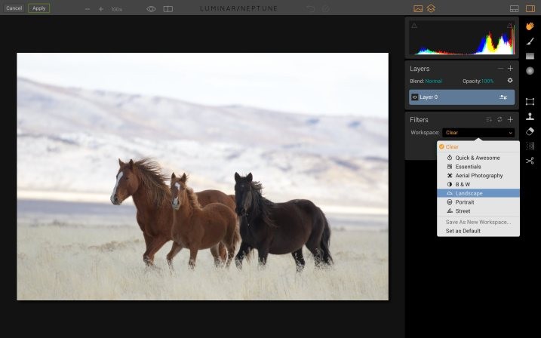The height and width of the screenshot is (338, 541).
Task: Select the Hand move tool
Action: [x=530, y=26]
